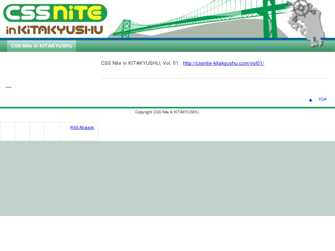Click the copyright CSS Nite in KITAKYUSHU text
This screenshot has width=335, height=251.
click(167, 112)
